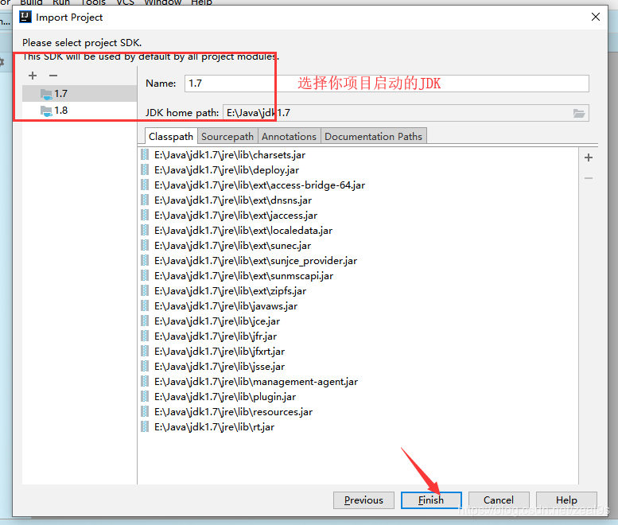Click the library icon beside rt.jar
The image size is (618, 525).
[145, 427]
